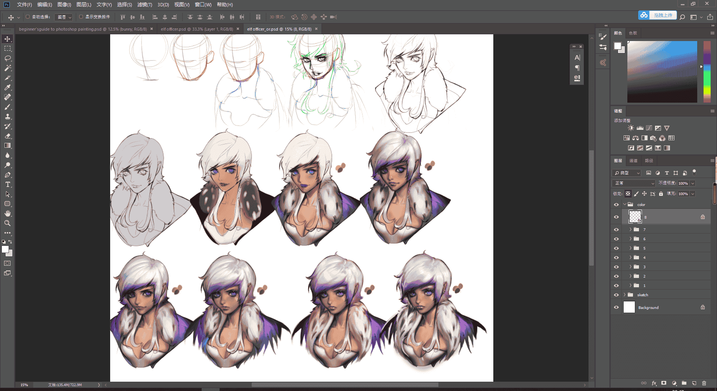Select the Gradient tool

[7, 146]
